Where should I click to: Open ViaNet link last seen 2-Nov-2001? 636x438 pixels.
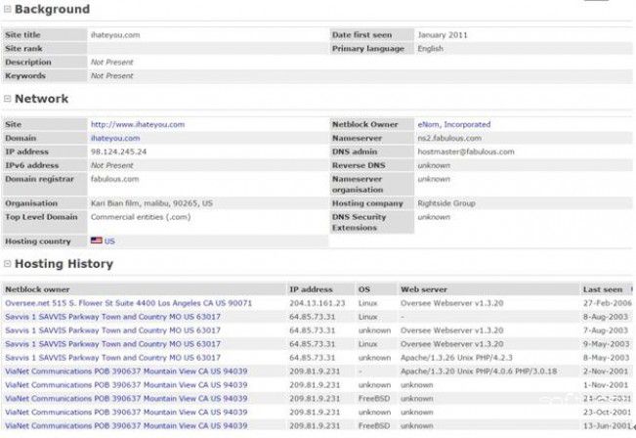[126, 372]
